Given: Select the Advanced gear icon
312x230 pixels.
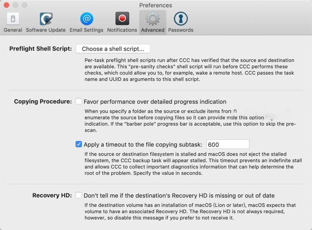Looking at the screenshot, I should [x=153, y=19].
